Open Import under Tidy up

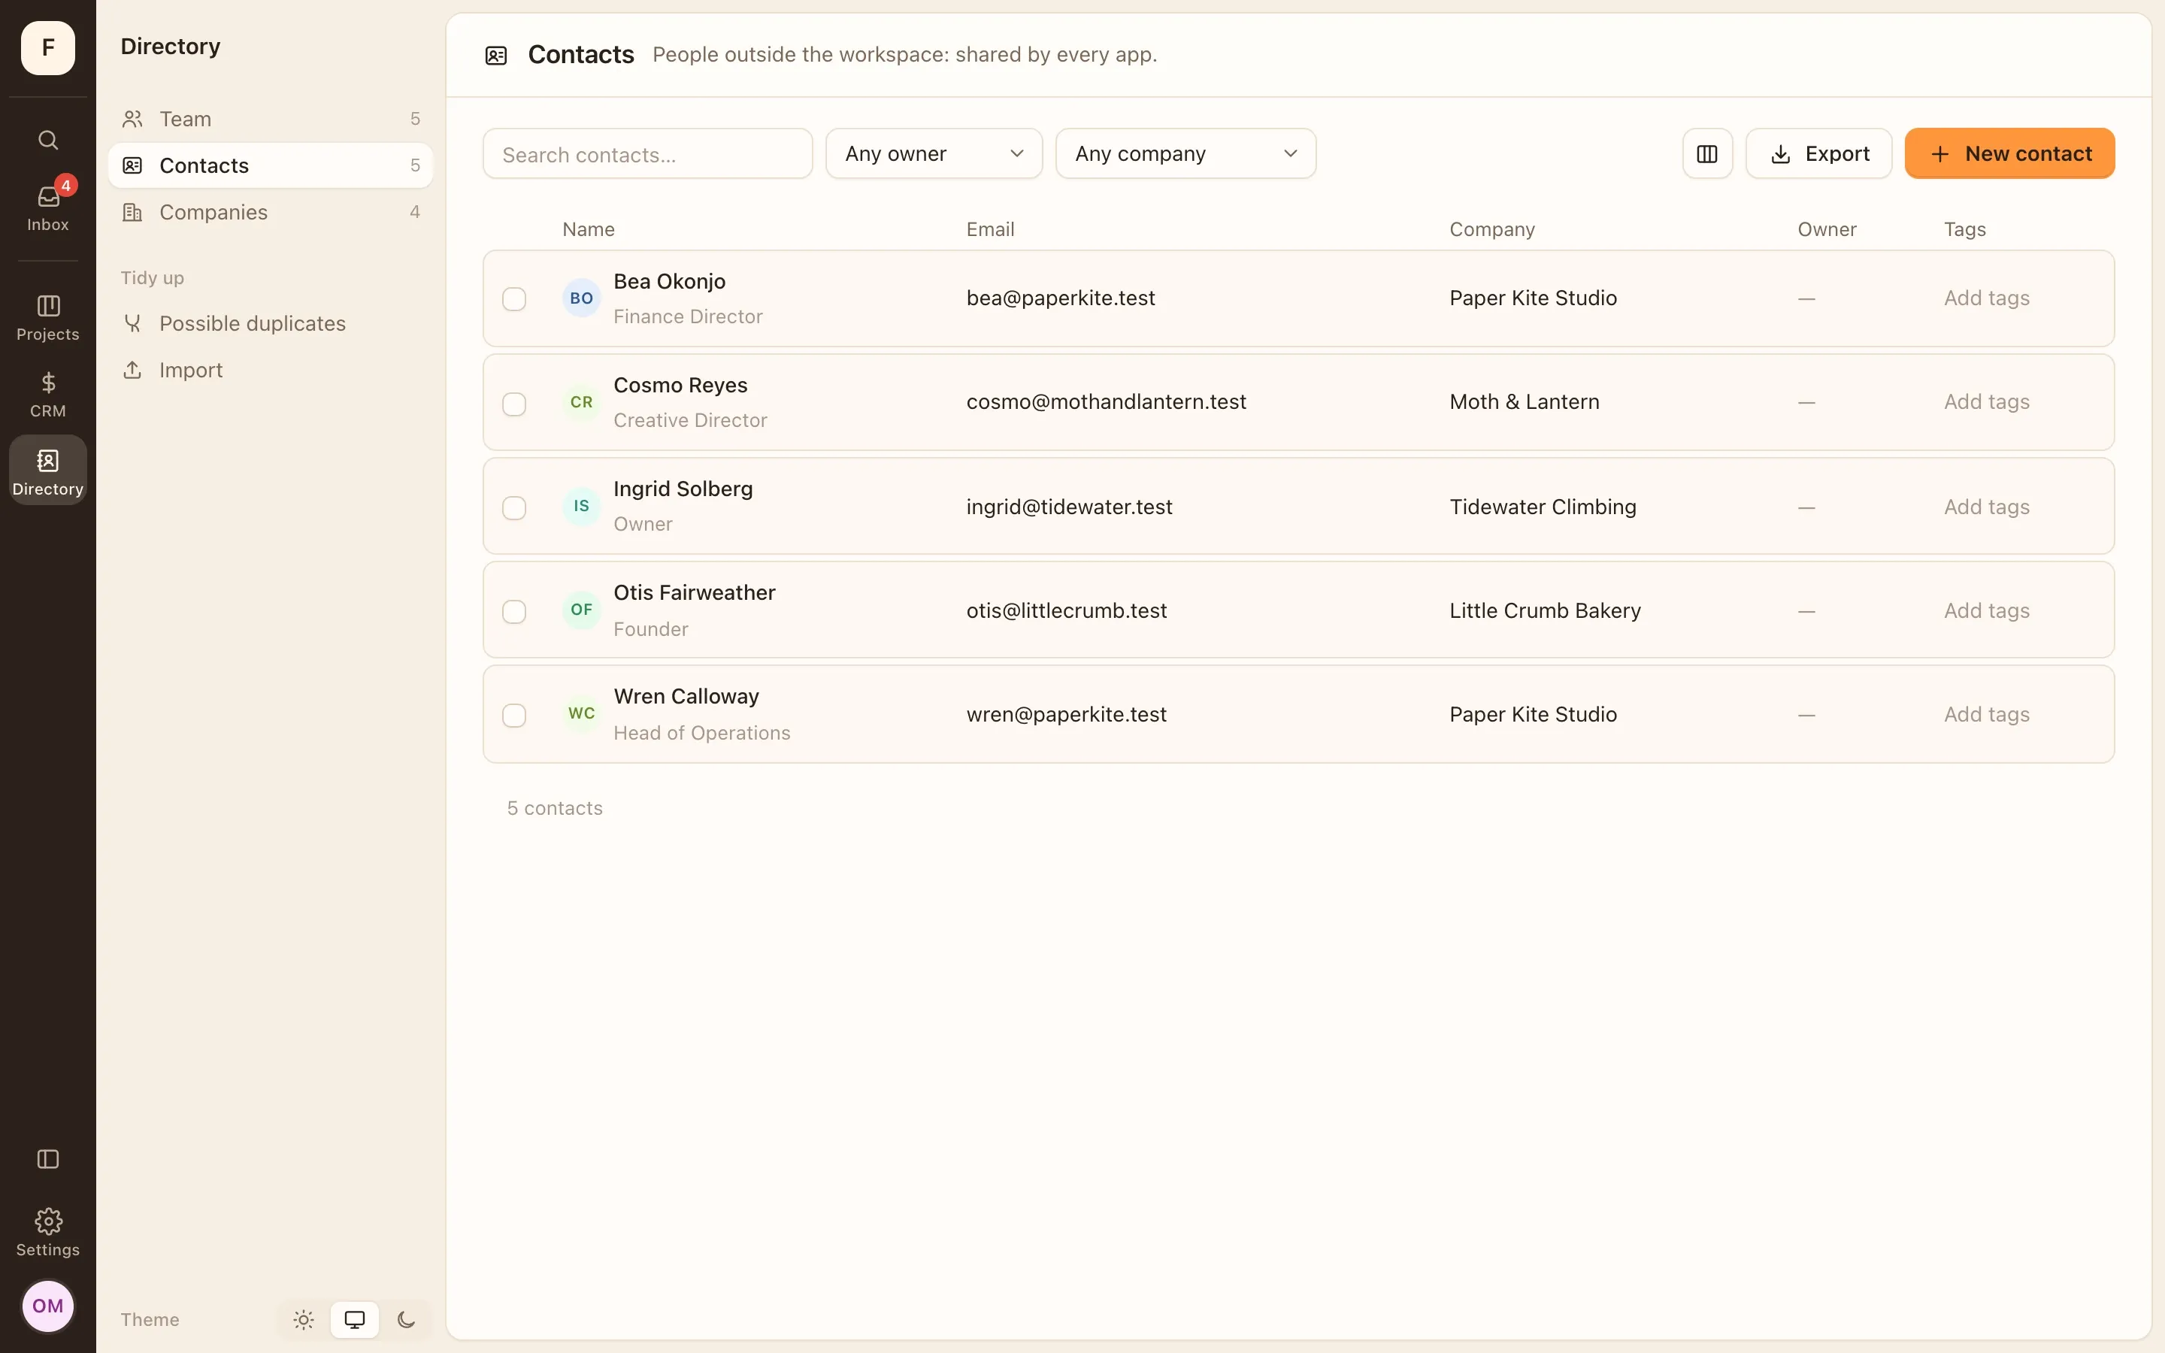pyautogui.click(x=270, y=370)
